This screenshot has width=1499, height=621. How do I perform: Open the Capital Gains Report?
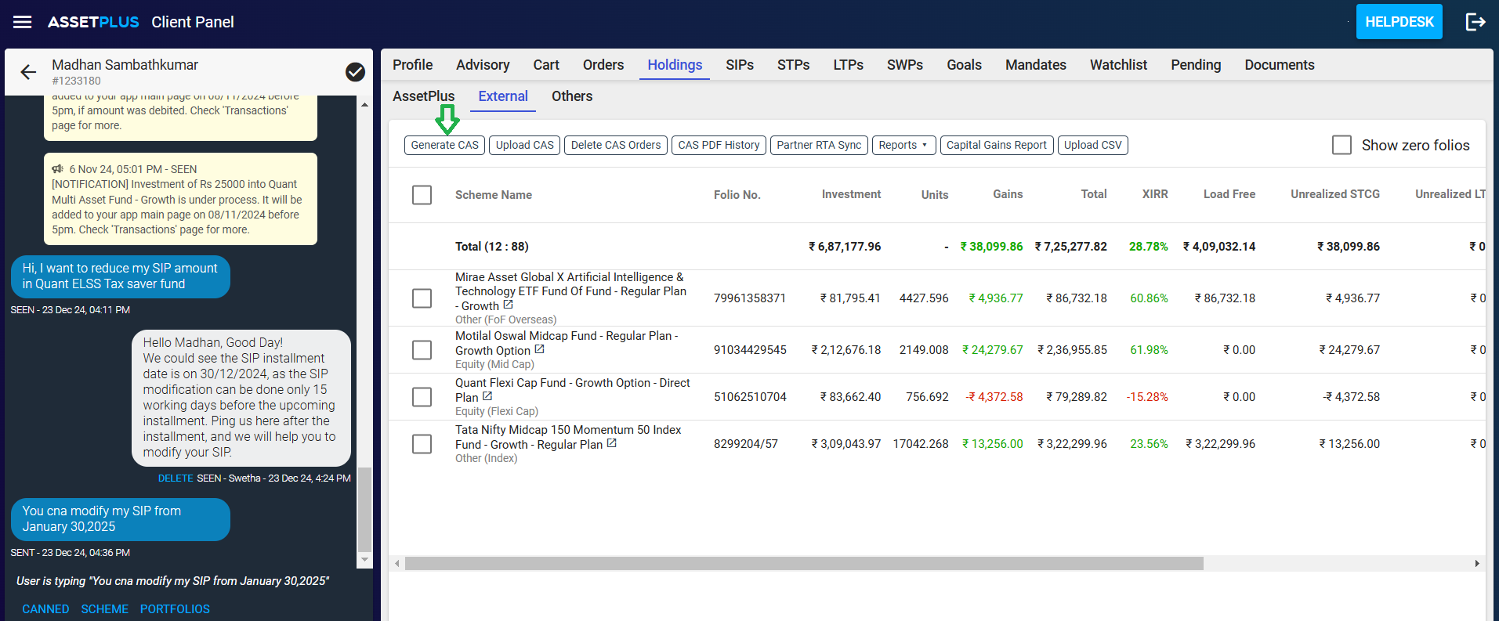point(996,145)
